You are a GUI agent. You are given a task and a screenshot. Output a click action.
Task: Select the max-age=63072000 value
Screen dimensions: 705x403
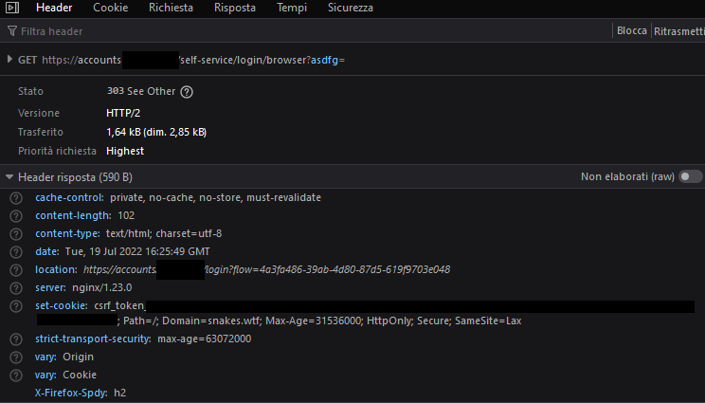pyautogui.click(x=204, y=339)
